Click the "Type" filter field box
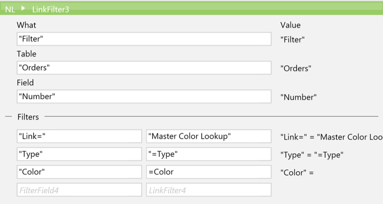The width and height of the screenshot is (383, 204). point(79,154)
